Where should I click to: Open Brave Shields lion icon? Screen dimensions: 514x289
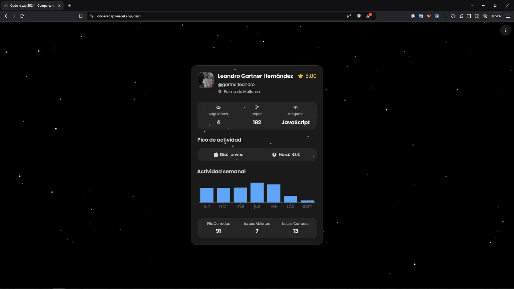pyautogui.click(x=359, y=16)
